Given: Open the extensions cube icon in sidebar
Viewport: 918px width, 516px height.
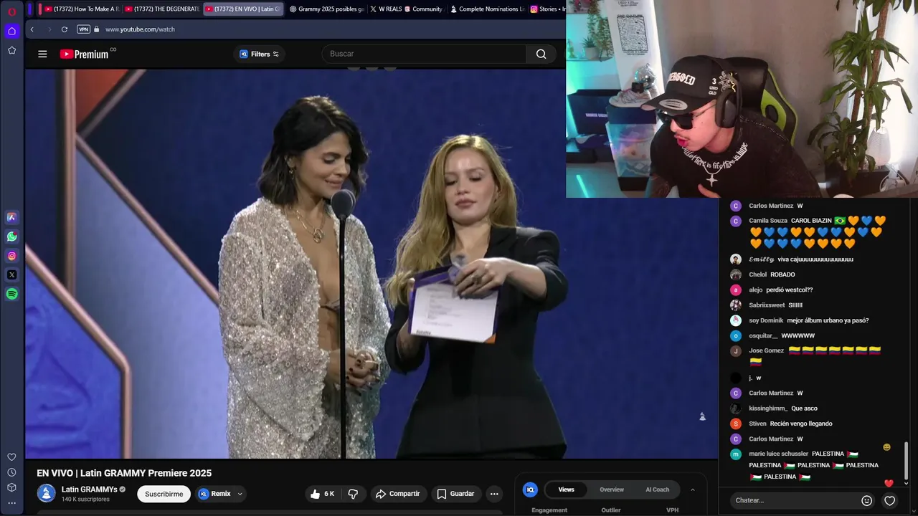Looking at the screenshot, I should coord(11,487).
